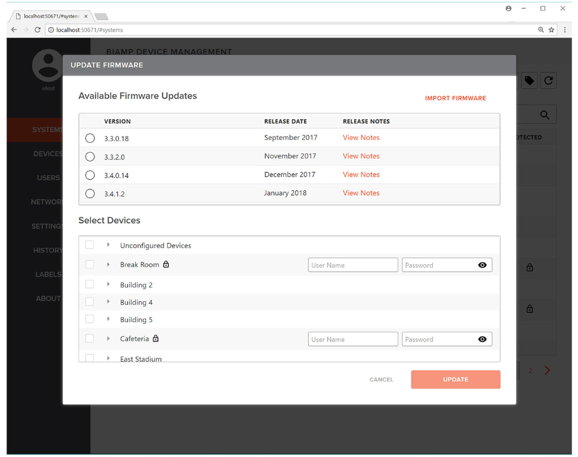Click the user avatar icon in sidebar

click(48, 65)
